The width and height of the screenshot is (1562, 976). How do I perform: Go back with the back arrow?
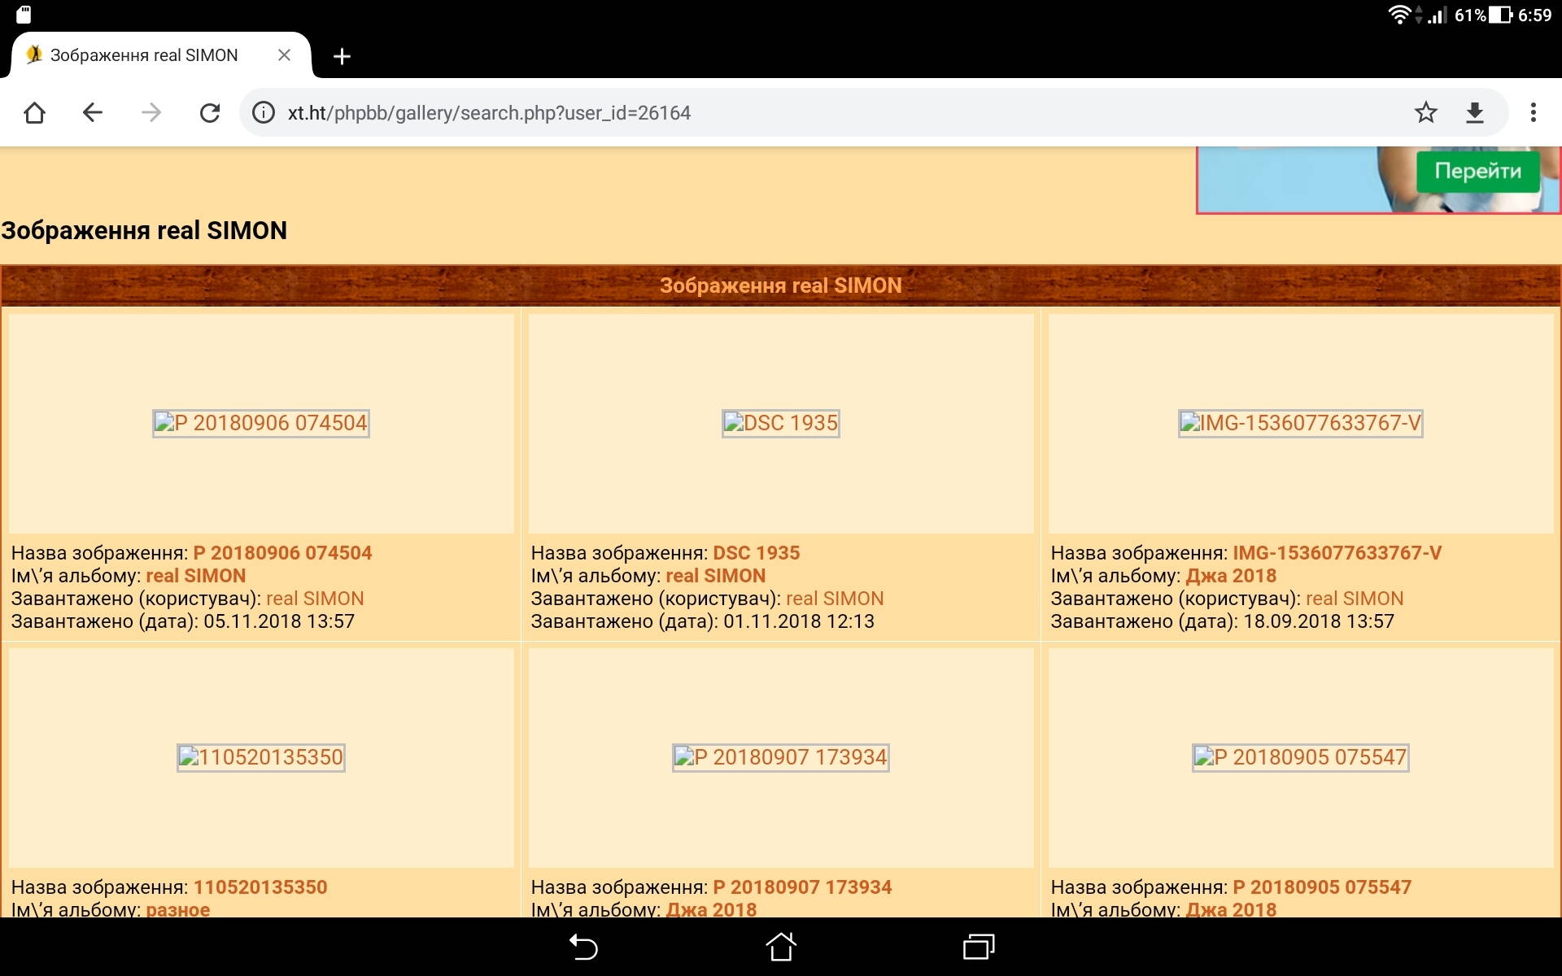click(93, 112)
